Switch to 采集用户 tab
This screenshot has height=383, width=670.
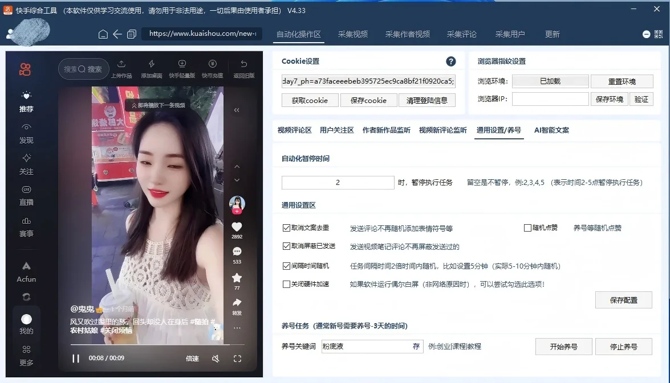coord(510,34)
